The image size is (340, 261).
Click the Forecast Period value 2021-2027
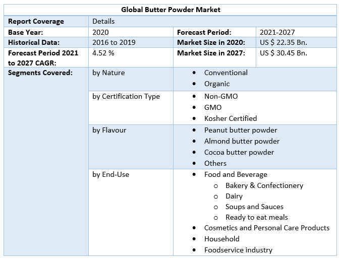coord(277,32)
